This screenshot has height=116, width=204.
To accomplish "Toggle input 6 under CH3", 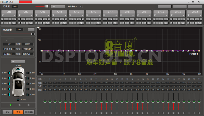I will click(x=49, y=19).
